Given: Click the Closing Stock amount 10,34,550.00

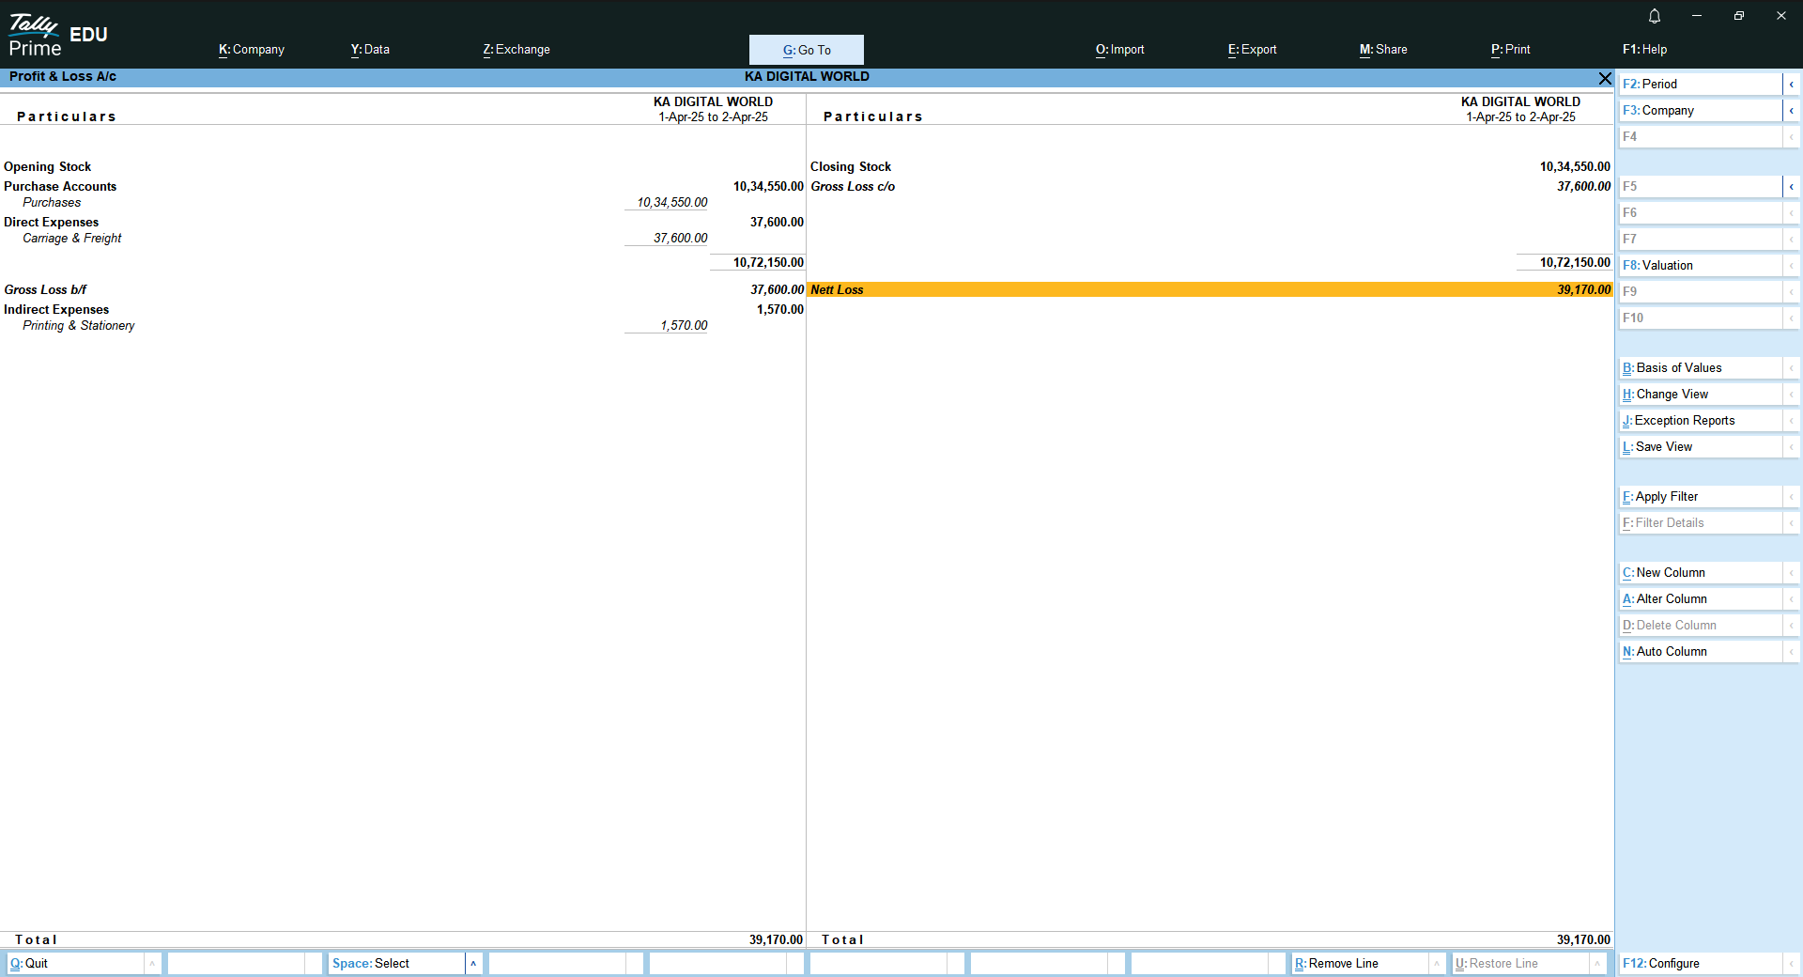Looking at the screenshot, I should pyautogui.click(x=1575, y=167).
